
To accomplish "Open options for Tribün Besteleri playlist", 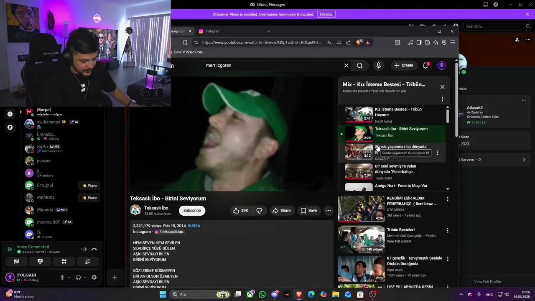I will [448, 230].
